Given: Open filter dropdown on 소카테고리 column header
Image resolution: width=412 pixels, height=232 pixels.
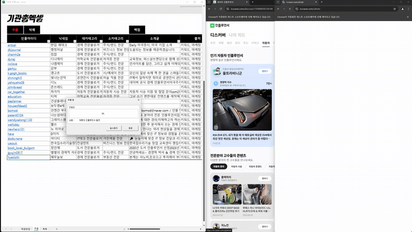Looking at the screenshot, I should click(127, 41).
